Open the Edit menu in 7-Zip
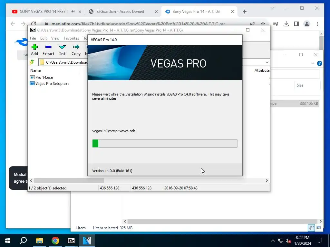Screen dimensions: 330x247 pyautogui.click(x=44, y=38)
